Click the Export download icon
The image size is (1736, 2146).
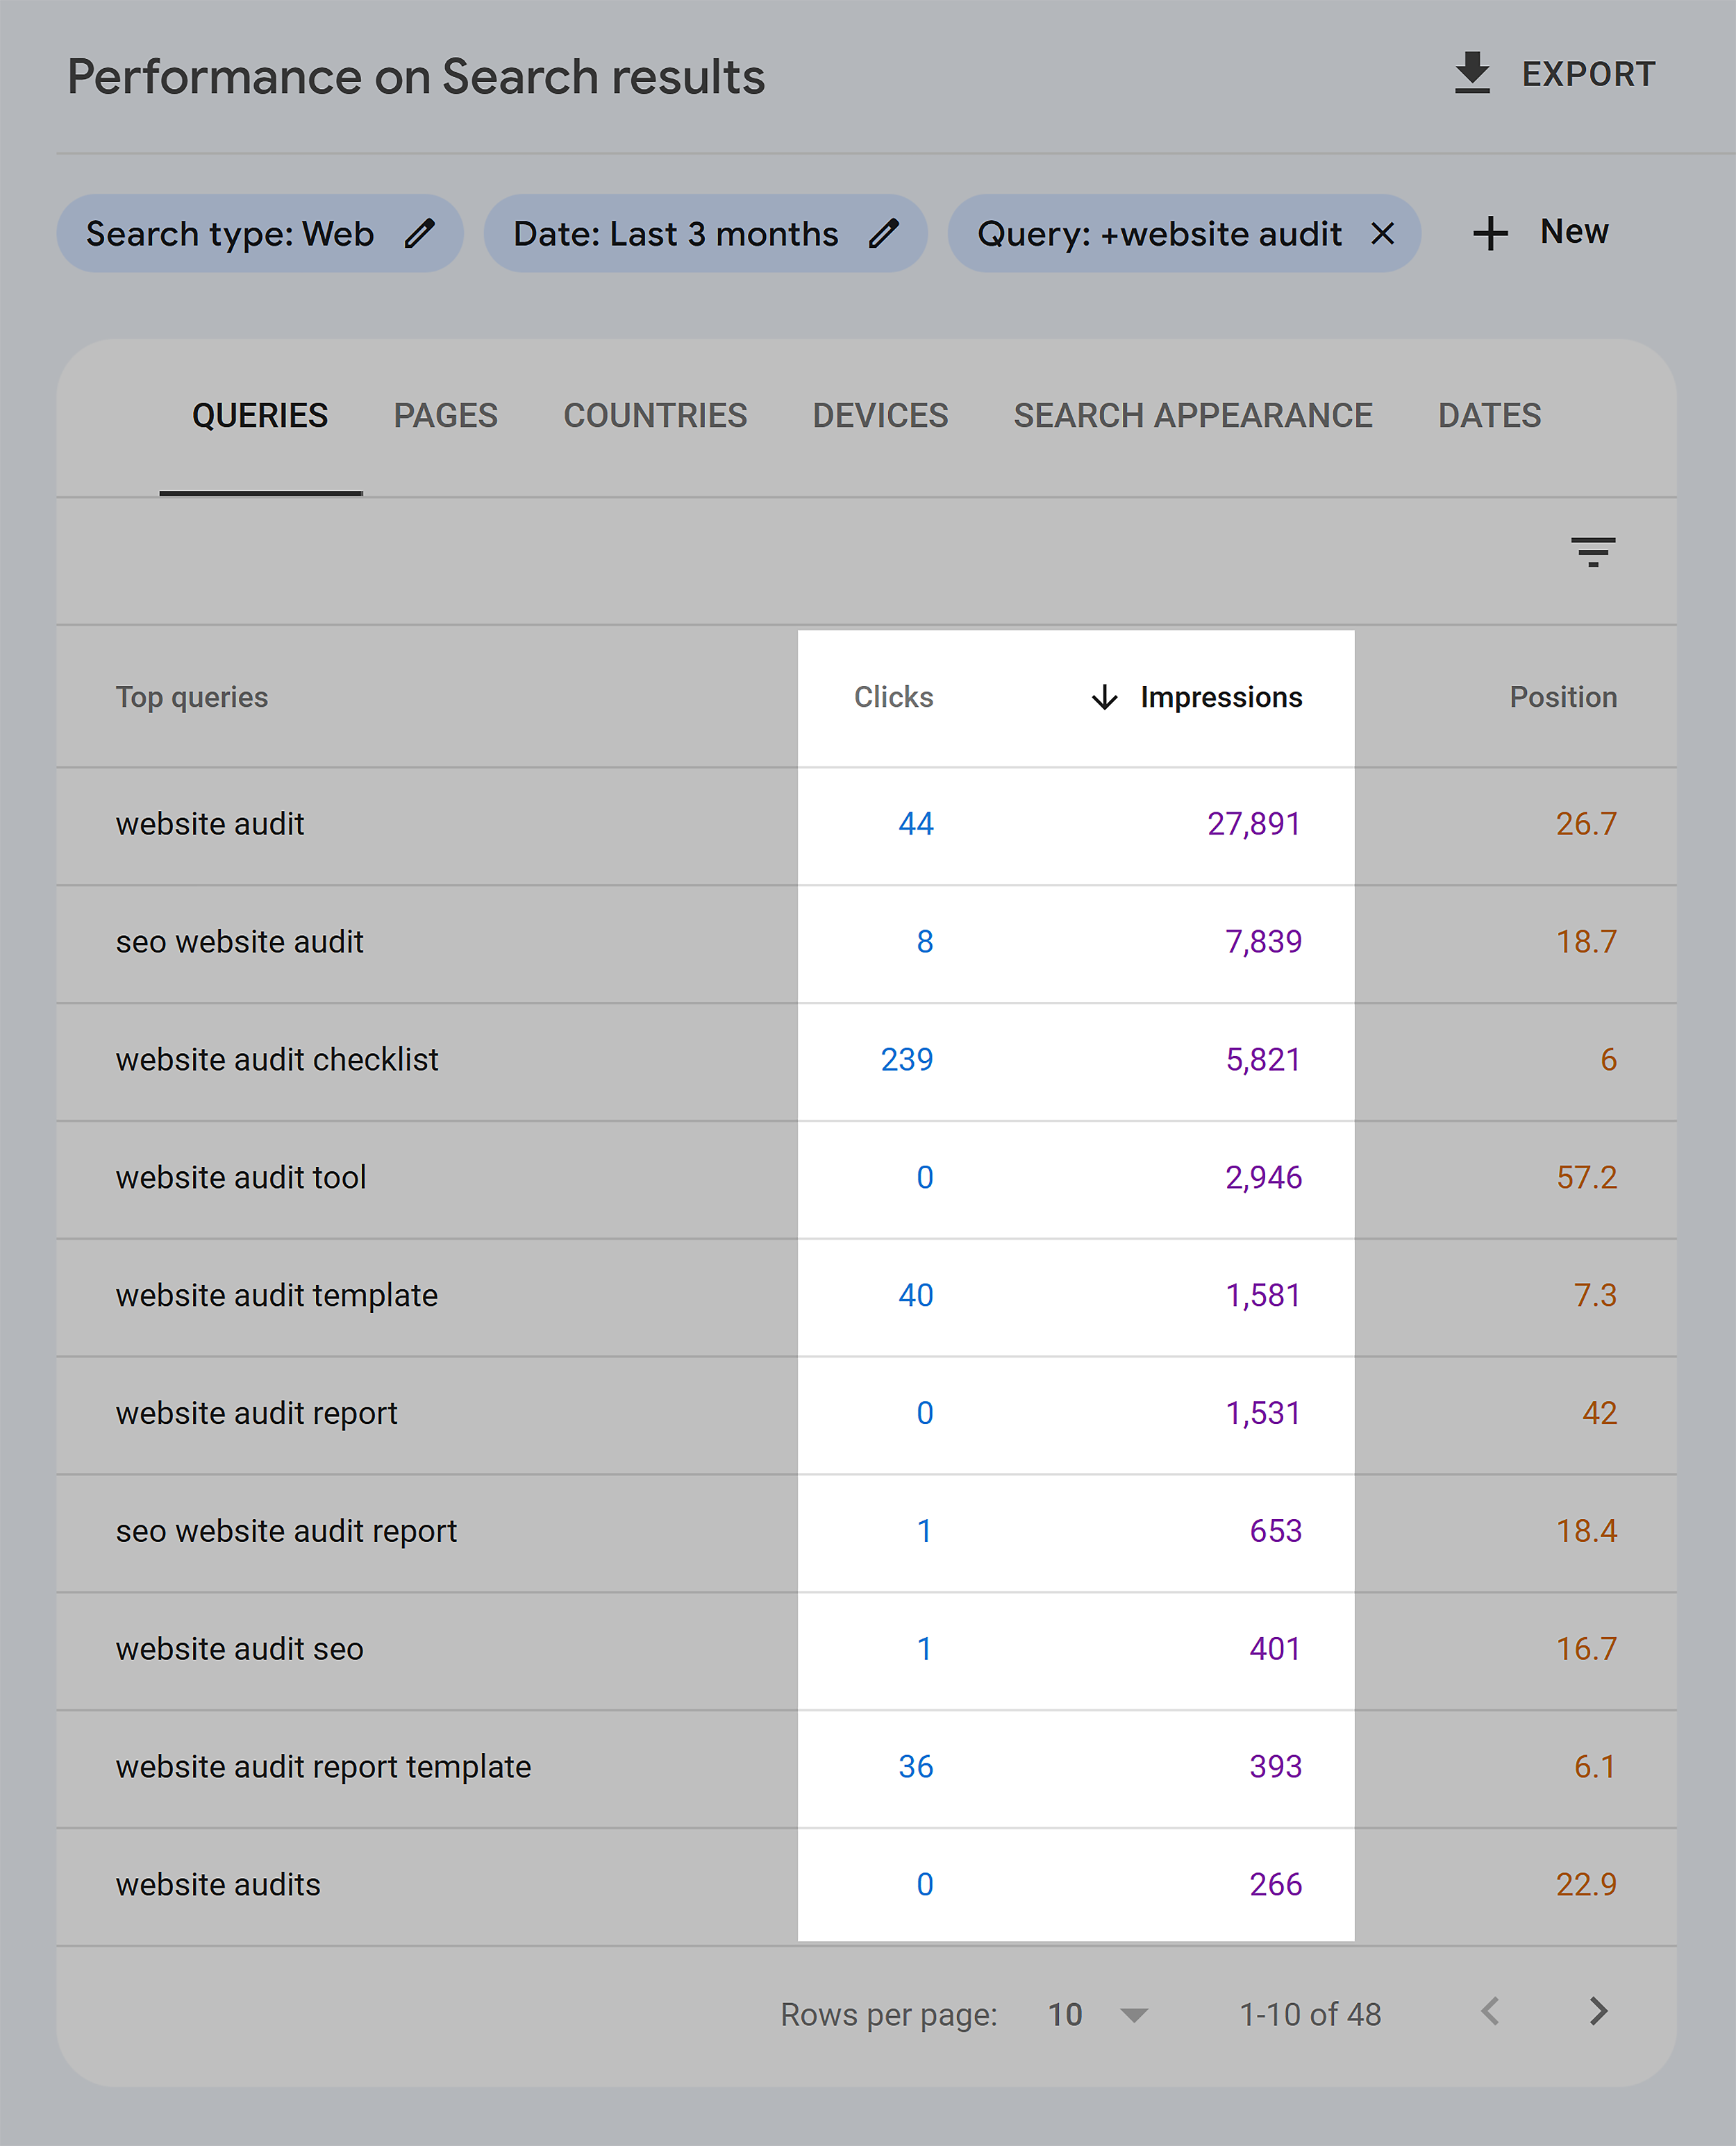pyautogui.click(x=1471, y=73)
